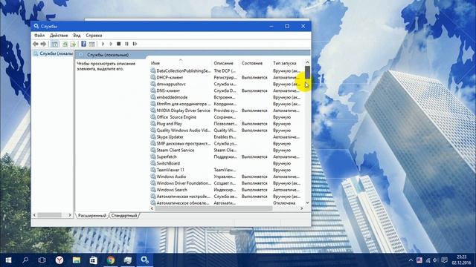
Task: Click the services list scroll-down arrow
Action: 307,202
